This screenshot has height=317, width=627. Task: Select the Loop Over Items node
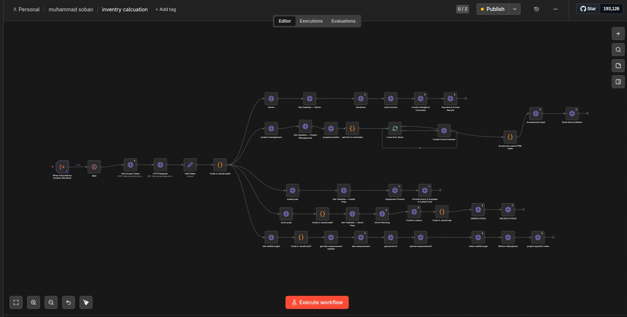395,129
